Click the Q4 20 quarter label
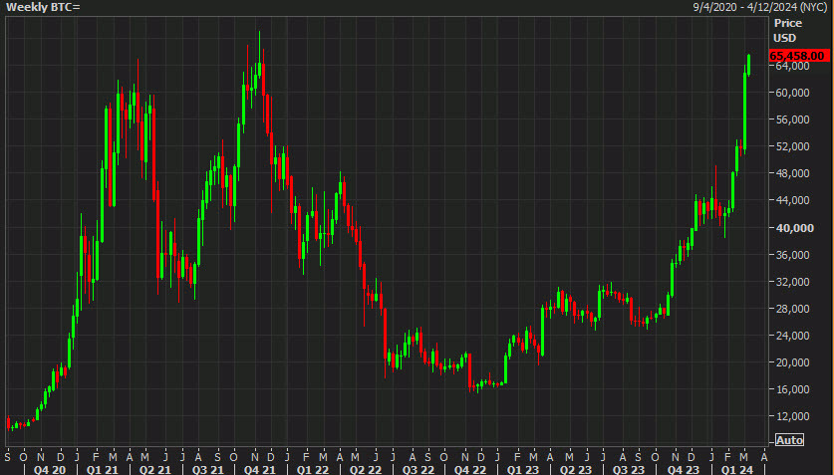 click(x=50, y=470)
